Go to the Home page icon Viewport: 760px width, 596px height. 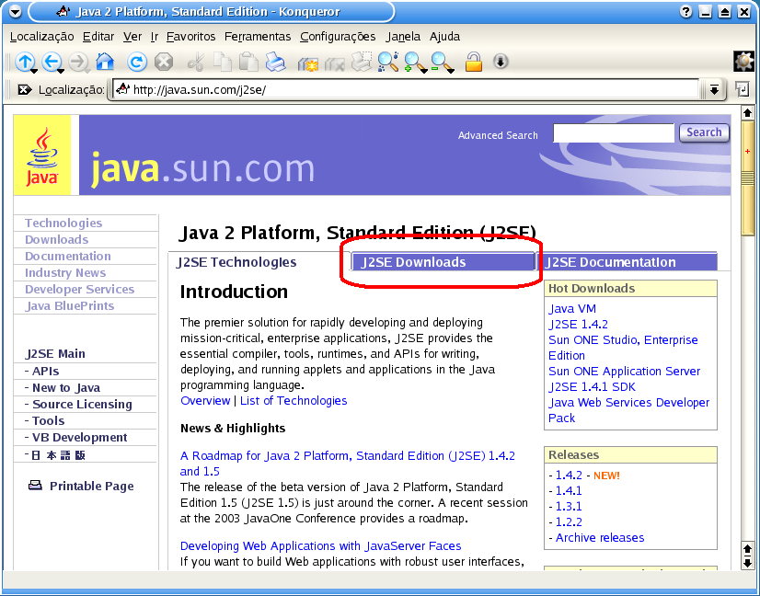coord(105,62)
